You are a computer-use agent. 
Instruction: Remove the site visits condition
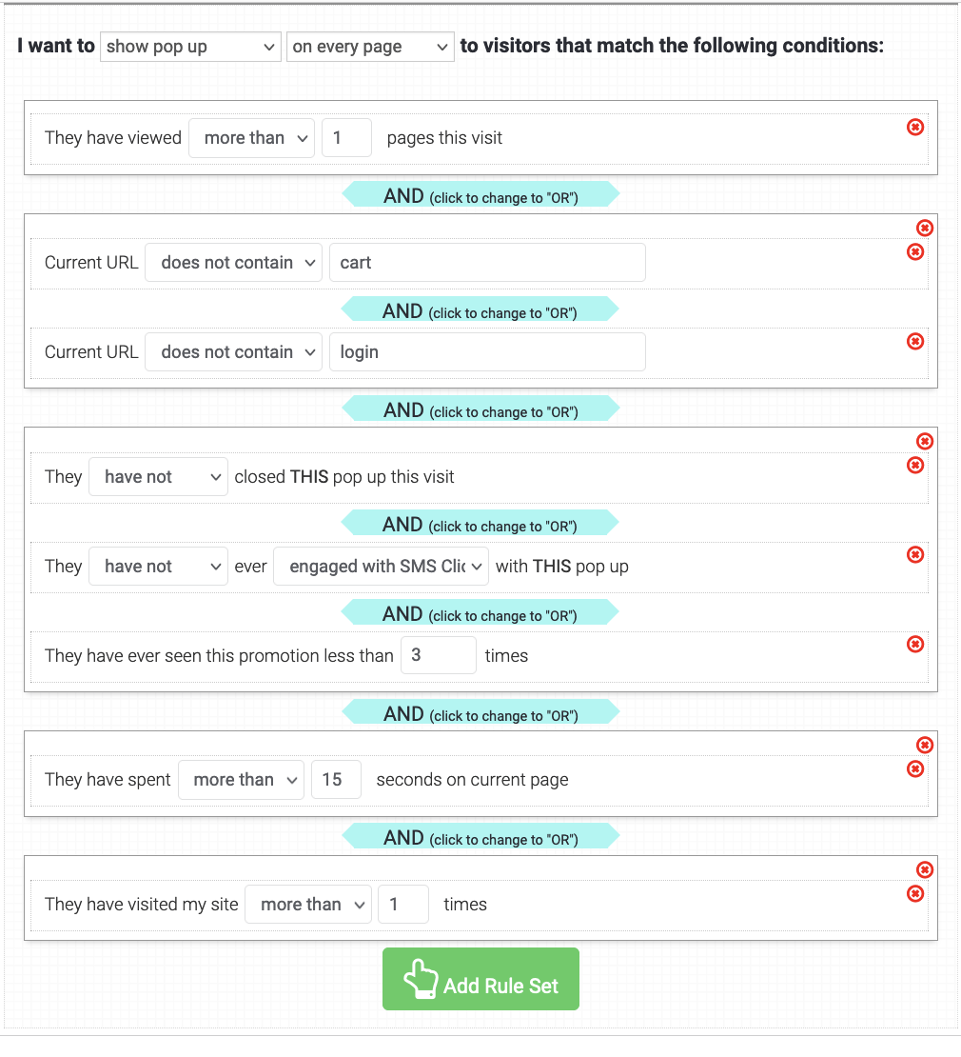915,894
